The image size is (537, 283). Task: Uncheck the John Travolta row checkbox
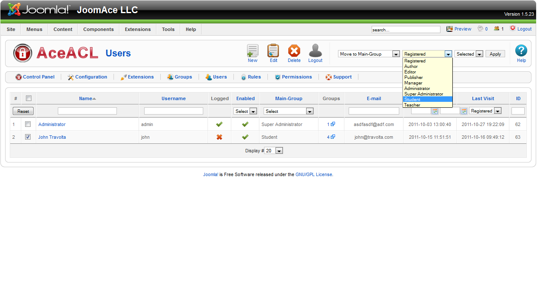click(x=28, y=137)
